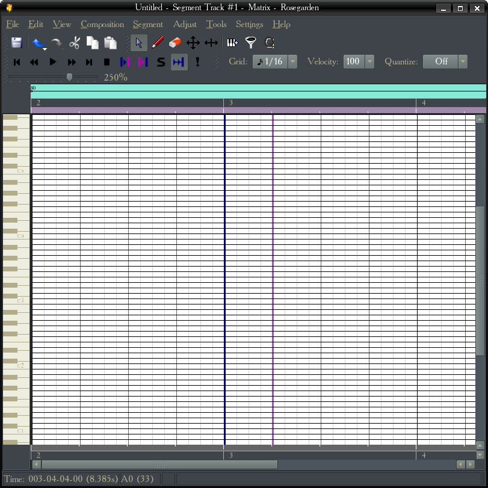Click blue loop start marker icon

125,62
